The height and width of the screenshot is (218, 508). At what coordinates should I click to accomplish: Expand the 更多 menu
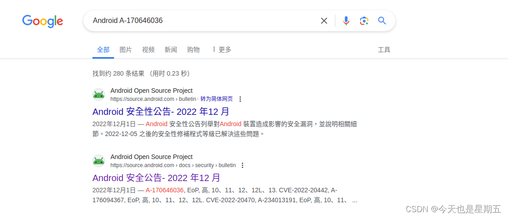coord(222,50)
